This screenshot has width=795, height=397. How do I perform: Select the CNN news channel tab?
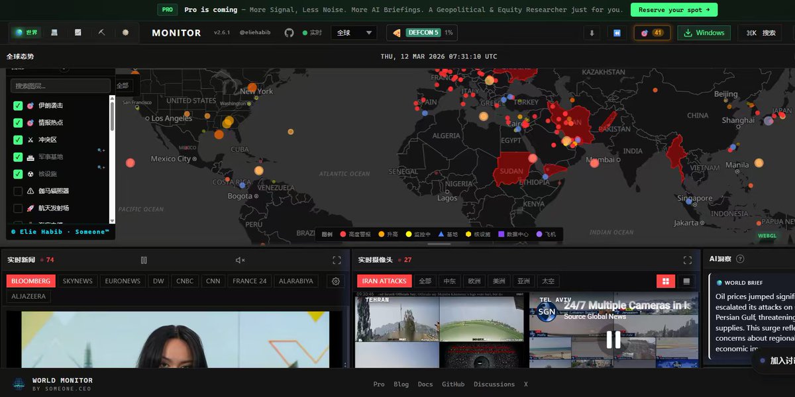pyautogui.click(x=213, y=281)
